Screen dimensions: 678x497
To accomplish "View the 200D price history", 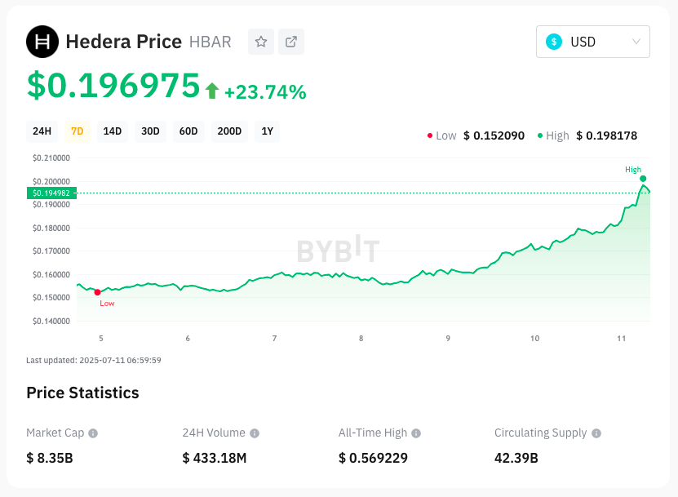I will click(x=229, y=131).
